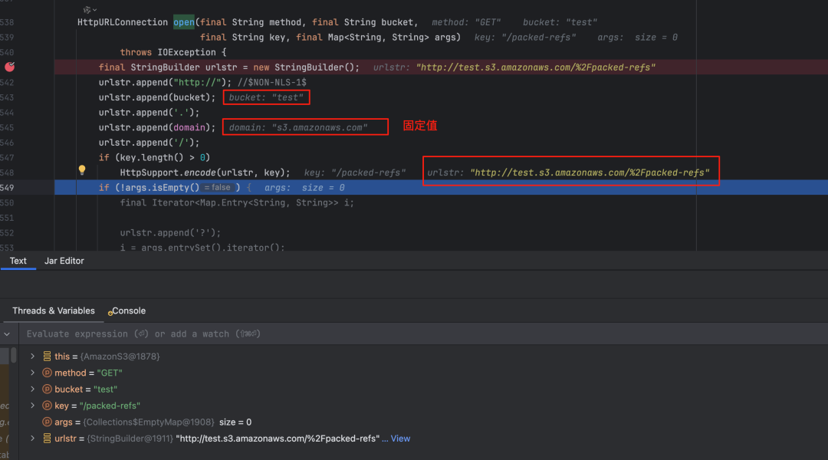Click the highlighted 'open' method name
Screen dimensions: 828x460
point(184,22)
